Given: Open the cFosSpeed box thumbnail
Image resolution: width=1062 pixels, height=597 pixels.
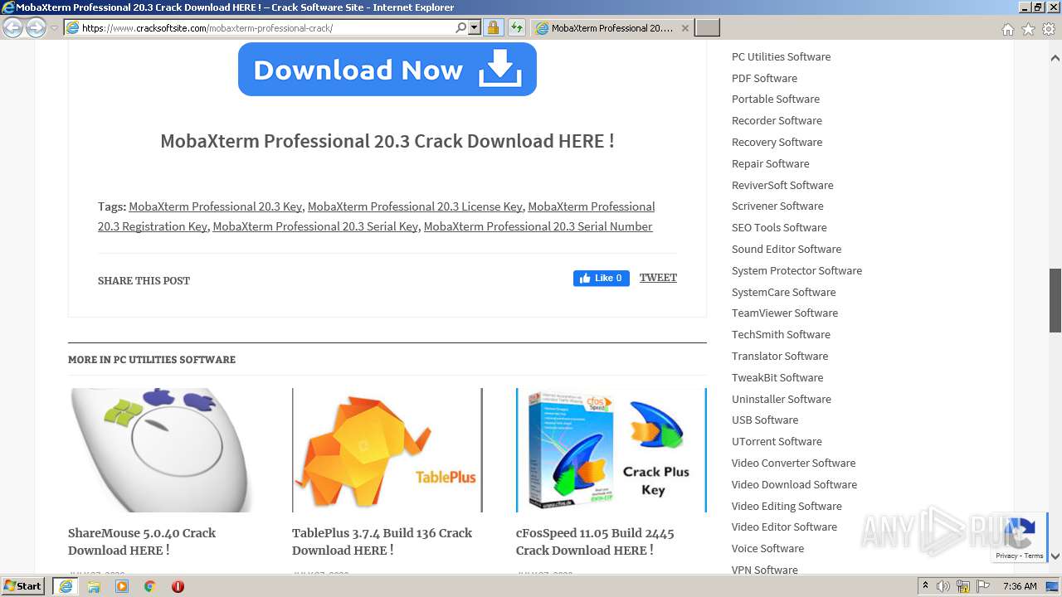Looking at the screenshot, I should (611, 450).
